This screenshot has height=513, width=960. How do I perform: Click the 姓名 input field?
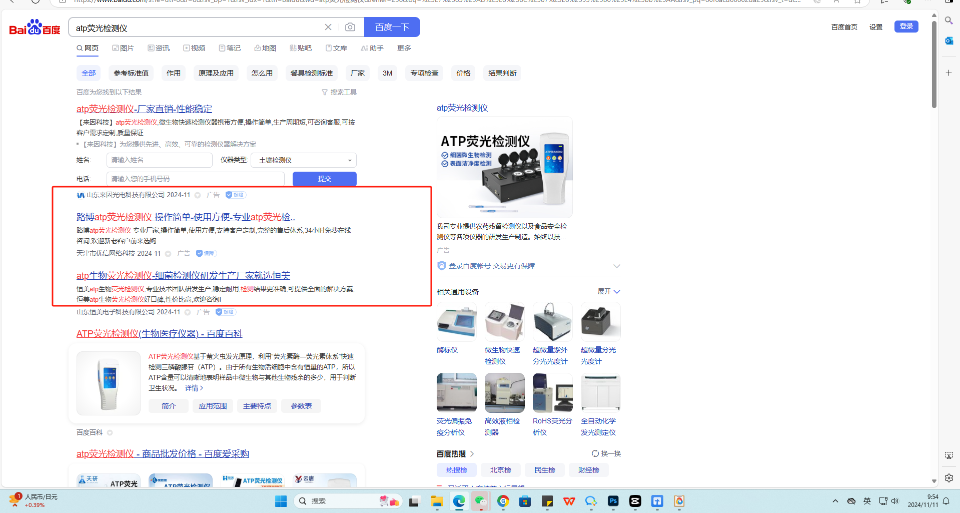click(x=160, y=160)
